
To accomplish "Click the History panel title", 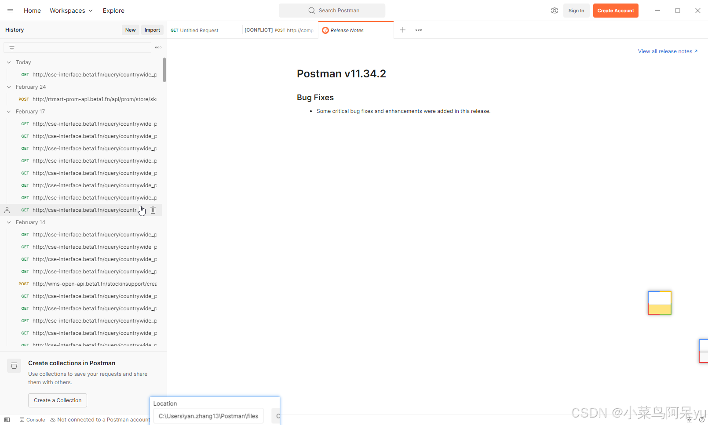I will tap(15, 30).
